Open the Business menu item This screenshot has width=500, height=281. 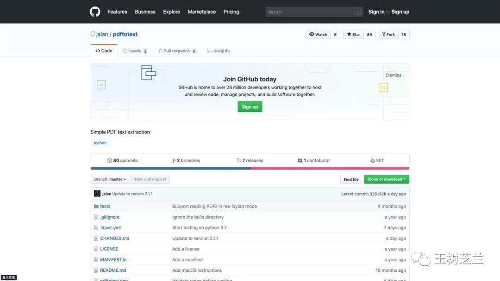point(145,12)
